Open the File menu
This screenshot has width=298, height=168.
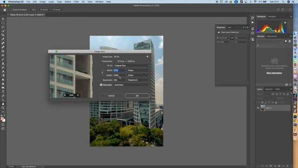pos(28,2)
